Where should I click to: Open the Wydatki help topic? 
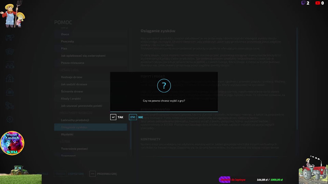pos(90,134)
